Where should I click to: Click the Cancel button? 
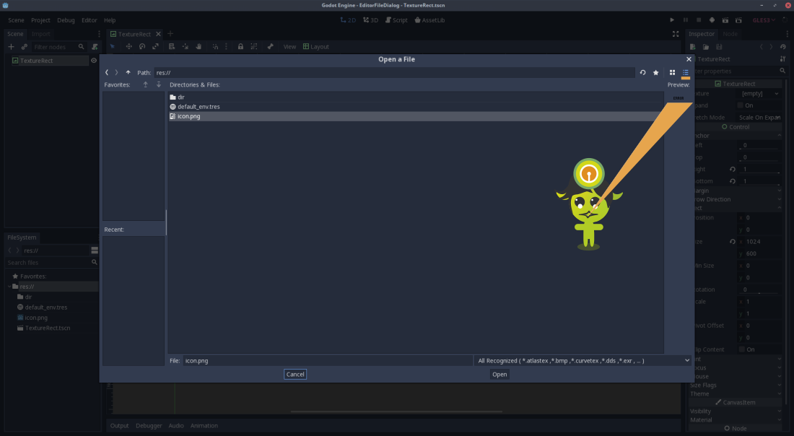point(295,374)
